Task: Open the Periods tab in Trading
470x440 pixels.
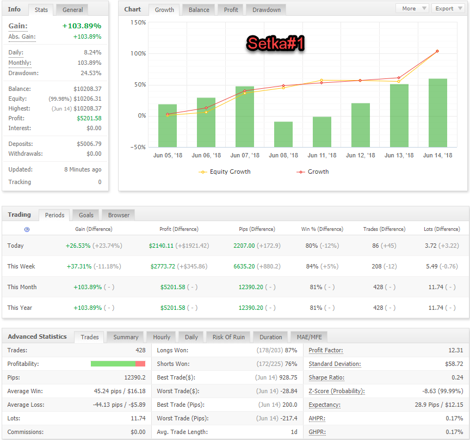Action: coord(54,215)
